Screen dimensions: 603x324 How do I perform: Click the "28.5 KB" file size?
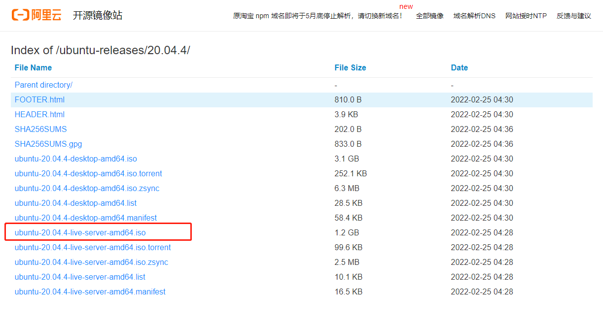(348, 203)
